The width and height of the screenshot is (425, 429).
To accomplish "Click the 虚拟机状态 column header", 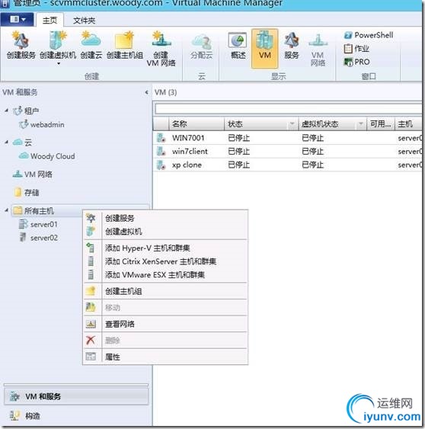I will [332, 124].
